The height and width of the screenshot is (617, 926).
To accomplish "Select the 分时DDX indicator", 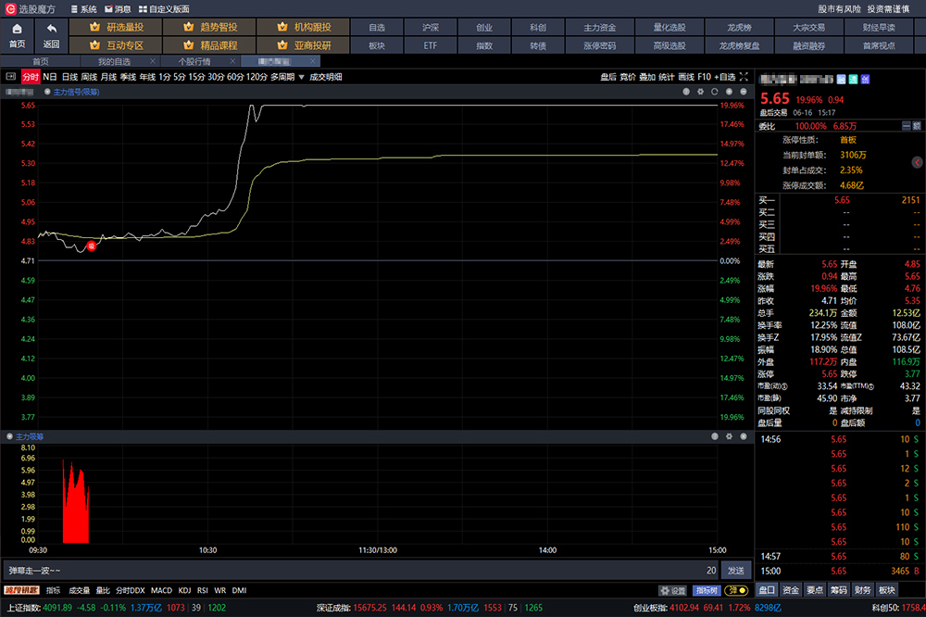I will click(130, 590).
